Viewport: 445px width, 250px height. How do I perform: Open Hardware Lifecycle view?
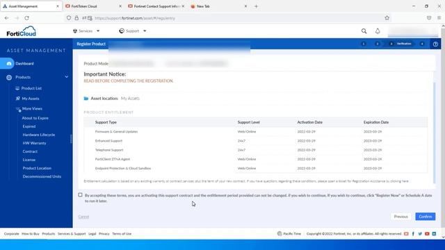coord(39,135)
